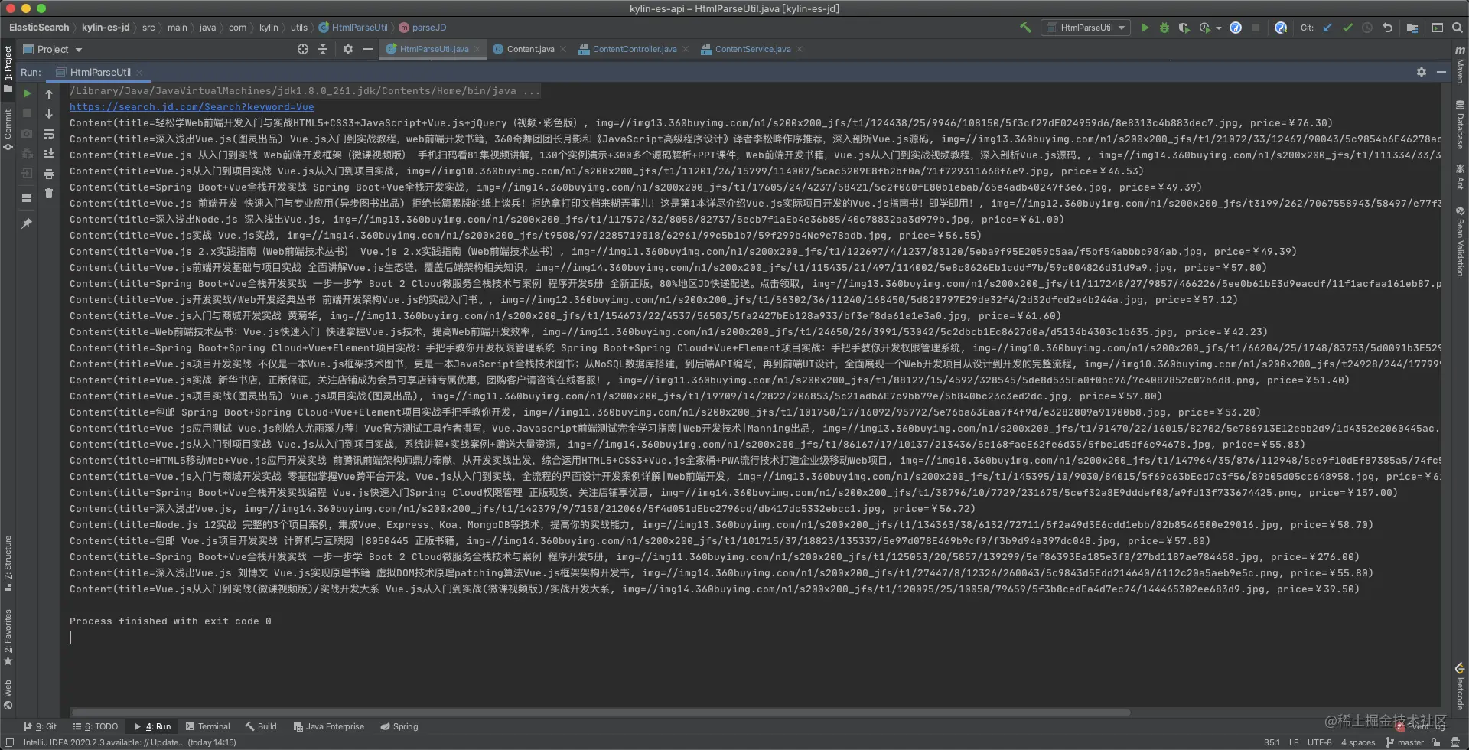Viewport: 1469px width, 750px height.
Task: Go to line via 35:1 position indicator
Action: tap(1272, 742)
